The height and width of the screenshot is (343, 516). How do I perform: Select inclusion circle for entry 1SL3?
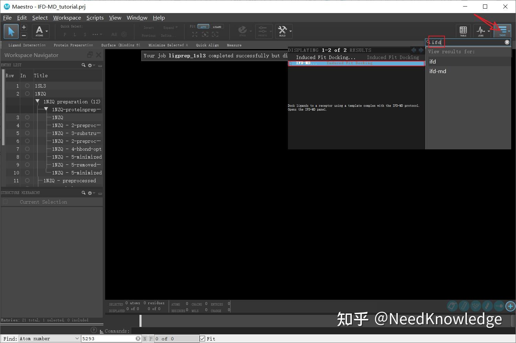point(27,85)
